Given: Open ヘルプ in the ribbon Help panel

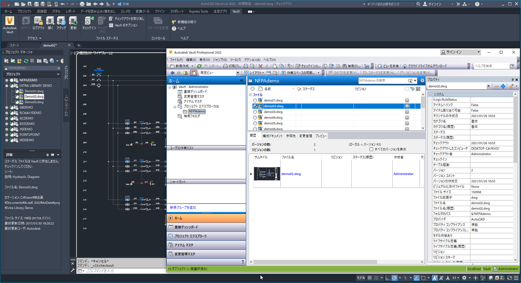Looking at the screenshot, I should click(x=179, y=29).
